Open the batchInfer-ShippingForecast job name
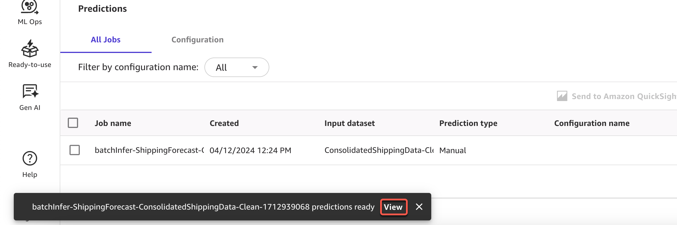The width and height of the screenshot is (677, 225). pos(149,150)
